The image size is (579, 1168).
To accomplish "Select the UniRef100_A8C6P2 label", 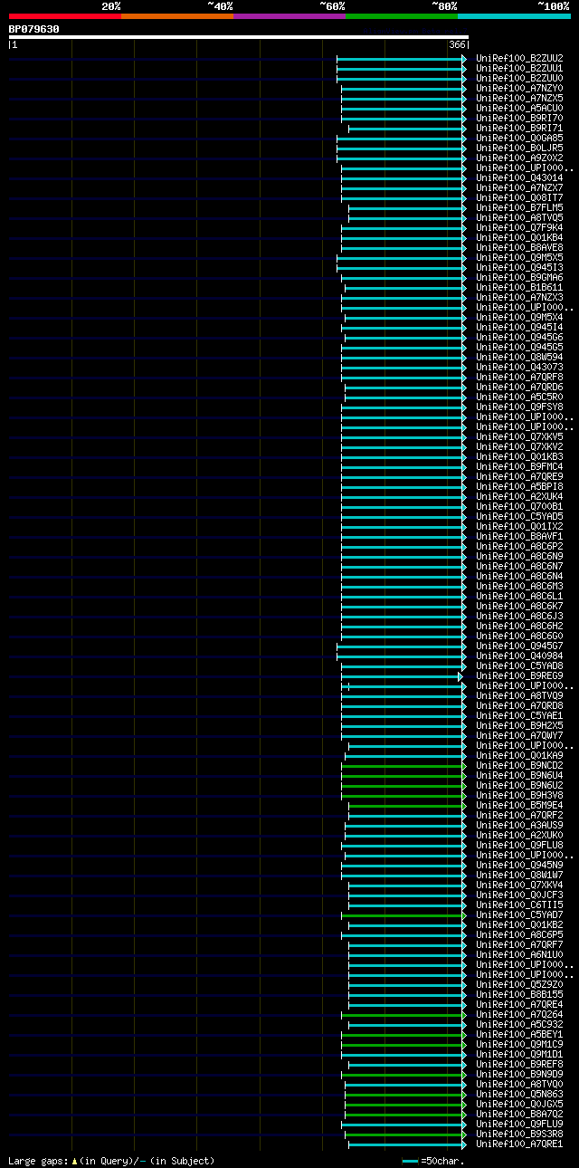I will [519, 546].
